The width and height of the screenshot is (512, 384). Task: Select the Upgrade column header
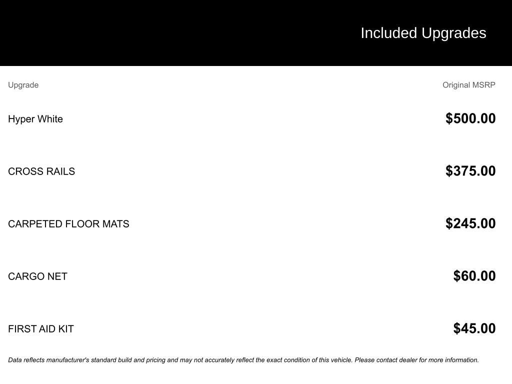[x=23, y=85]
